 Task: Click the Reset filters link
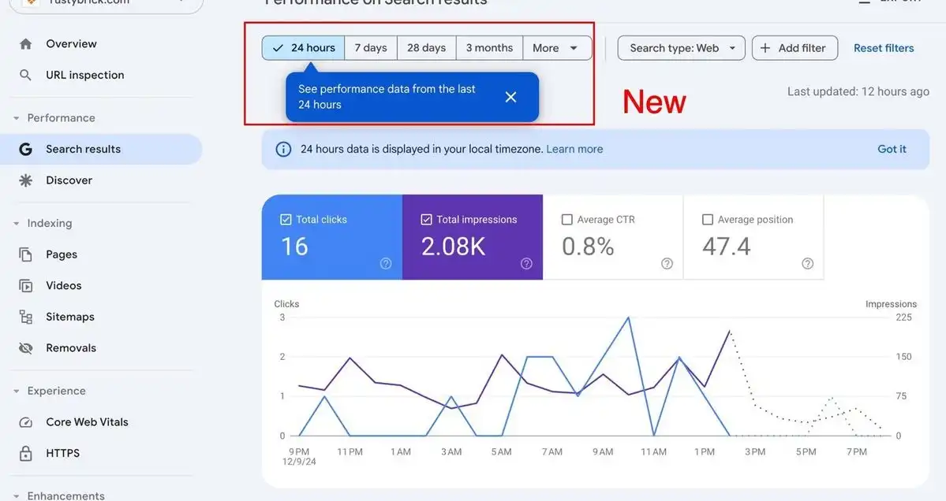click(883, 48)
